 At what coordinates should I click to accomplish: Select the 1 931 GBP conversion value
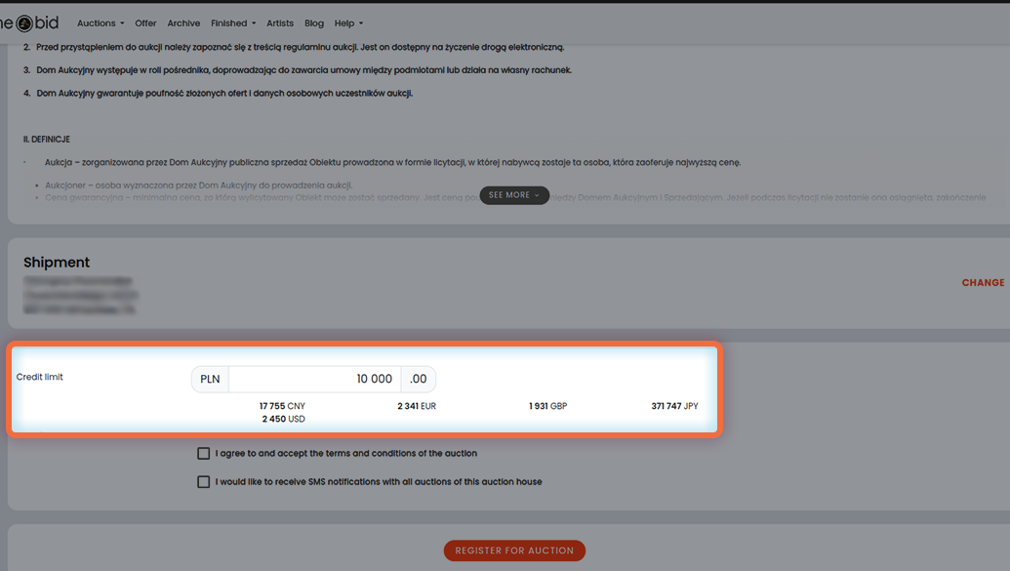[x=548, y=406]
